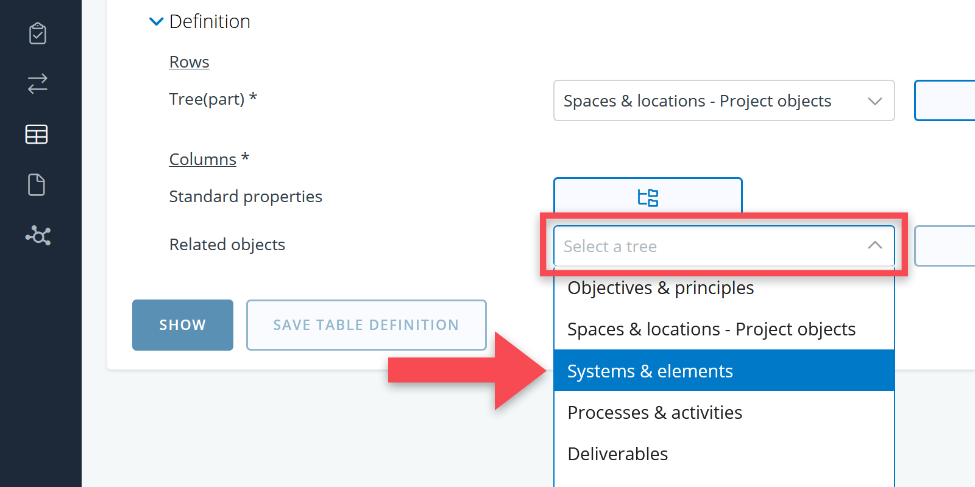Click the underlined Rows label

[x=189, y=62]
